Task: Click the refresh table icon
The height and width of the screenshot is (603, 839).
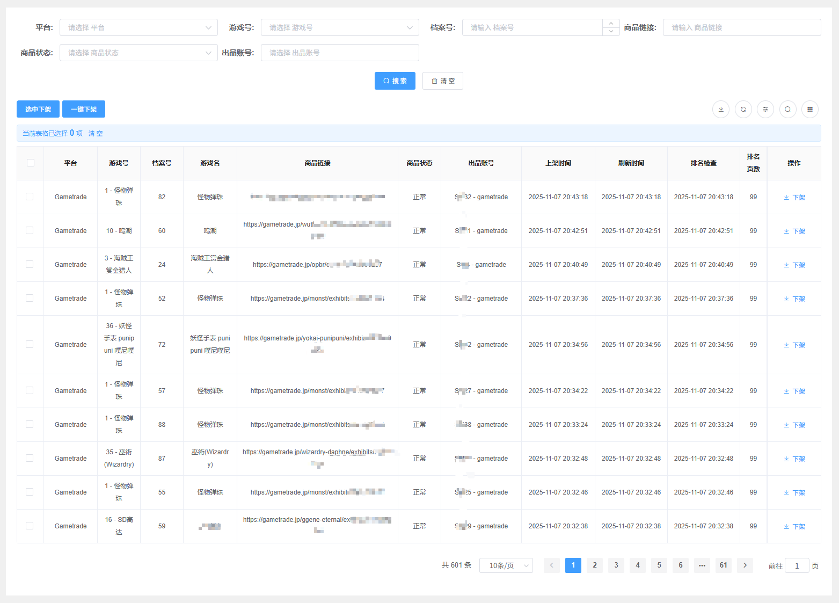Action: [743, 110]
